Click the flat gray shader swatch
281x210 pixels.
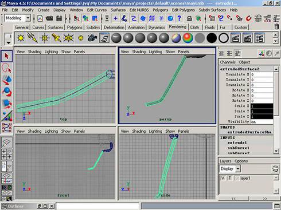click(200, 38)
